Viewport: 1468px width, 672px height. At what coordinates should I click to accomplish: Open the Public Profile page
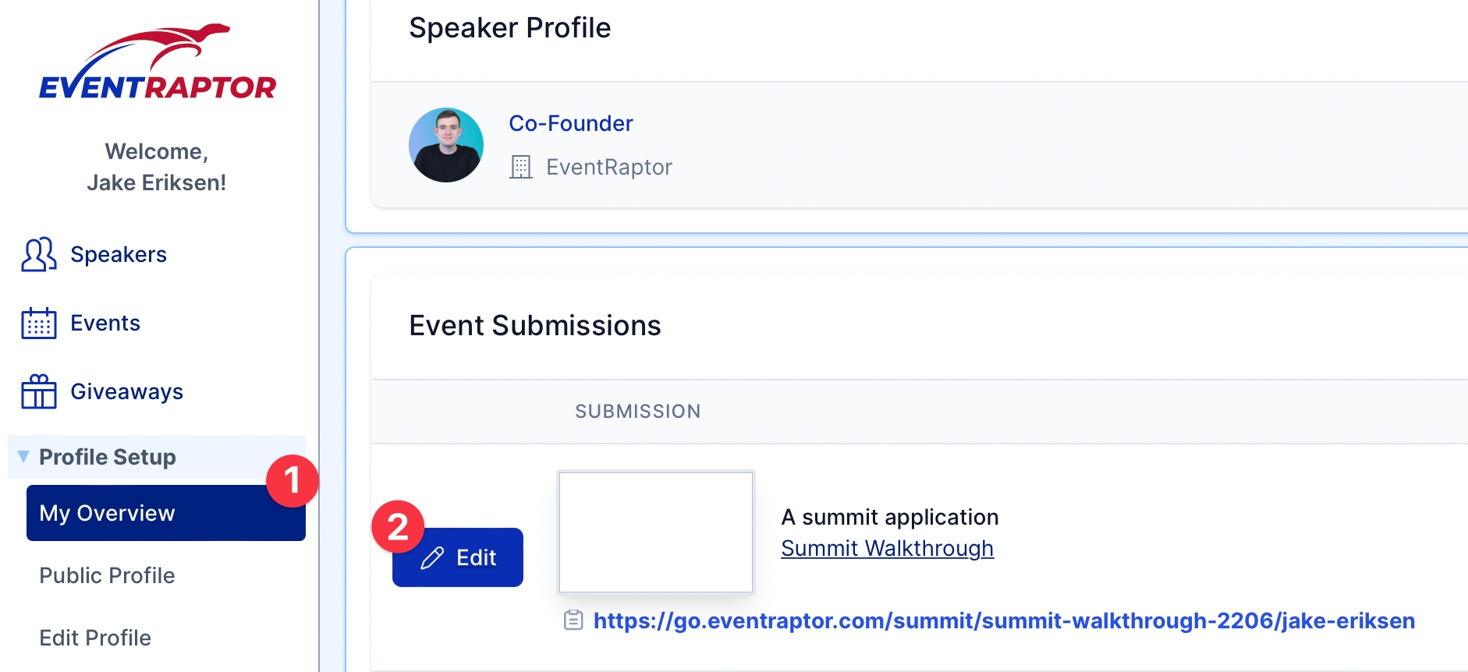(107, 575)
